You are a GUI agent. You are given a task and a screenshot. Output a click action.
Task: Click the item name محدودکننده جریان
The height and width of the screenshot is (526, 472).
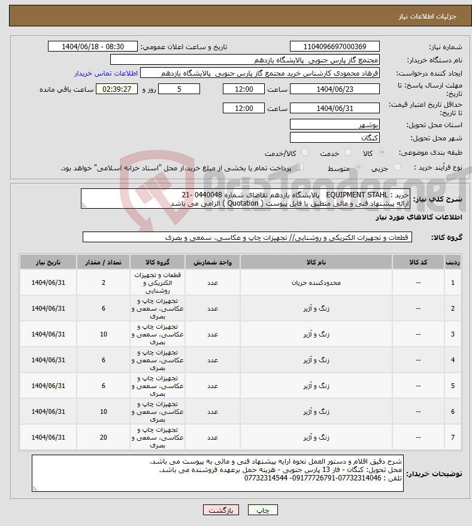316,282
